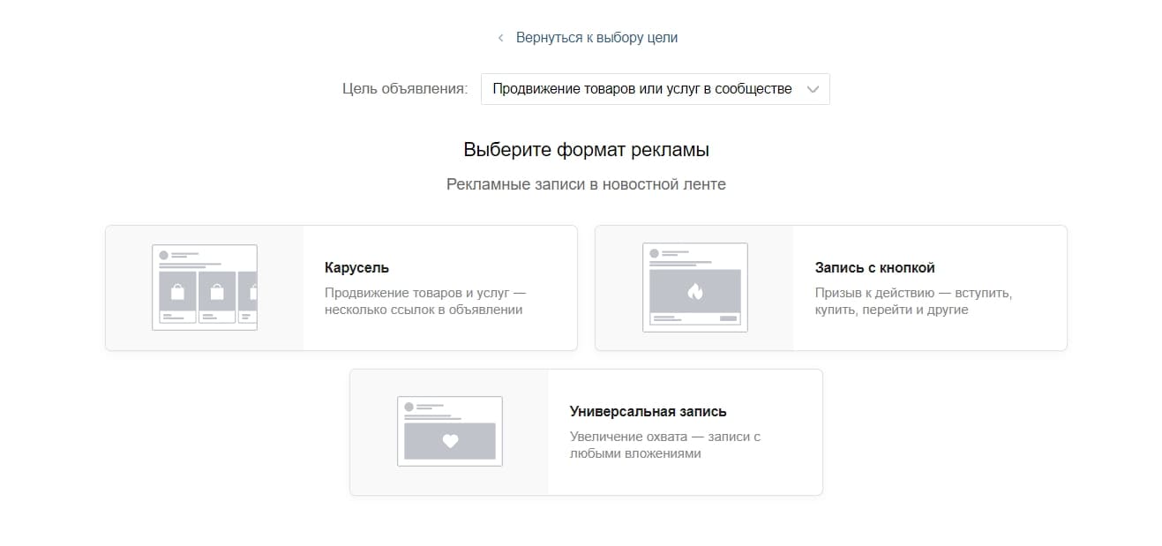Expand the ad goal selector combo box
1162x546 pixels.
click(655, 88)
